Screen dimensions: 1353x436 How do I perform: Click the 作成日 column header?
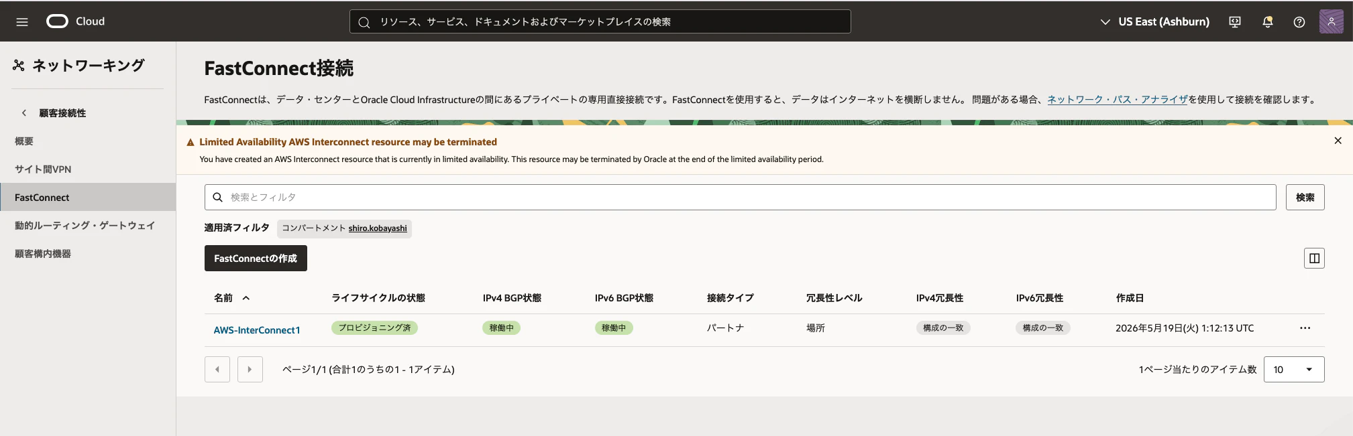click(x=1130, y=298)
